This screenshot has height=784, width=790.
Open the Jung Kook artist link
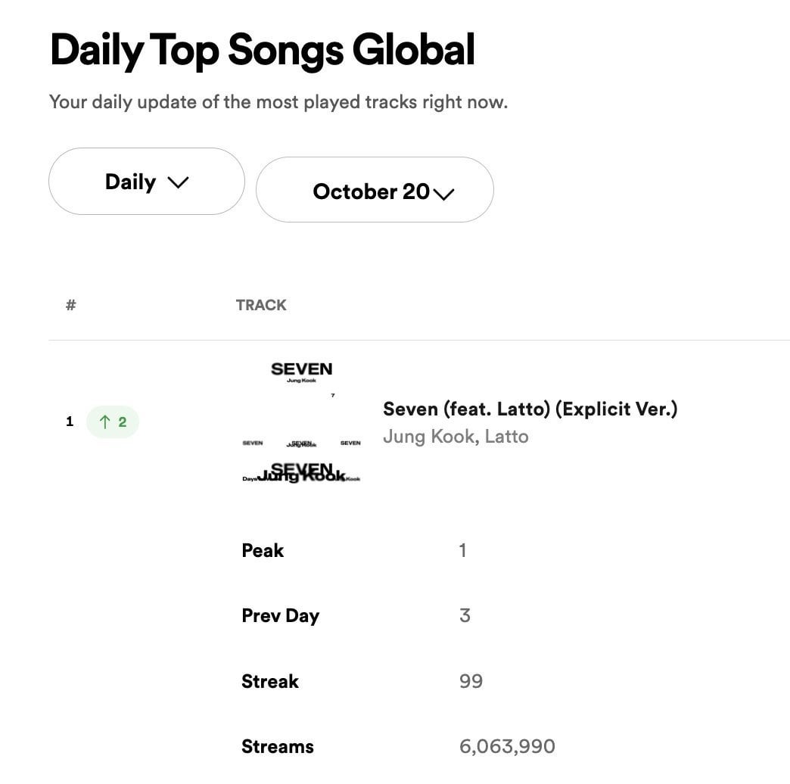pos(428,437)
